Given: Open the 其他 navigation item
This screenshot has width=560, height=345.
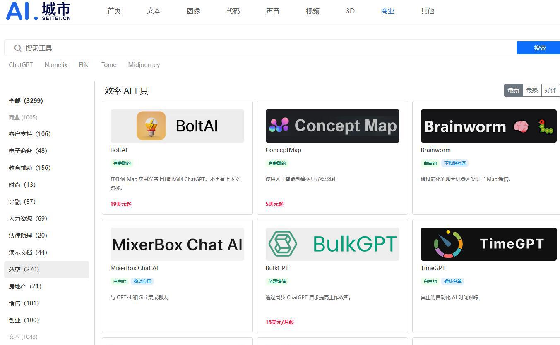Looking at the screenshot, I should tap(428, 11).
